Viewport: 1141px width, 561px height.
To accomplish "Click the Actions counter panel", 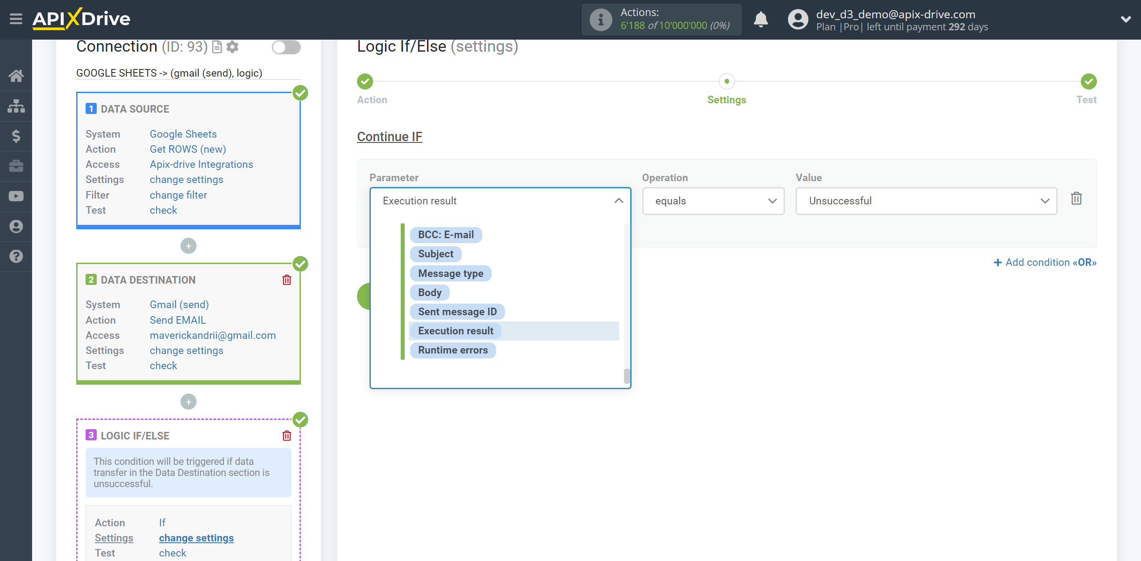I will (x=661, y=20).
